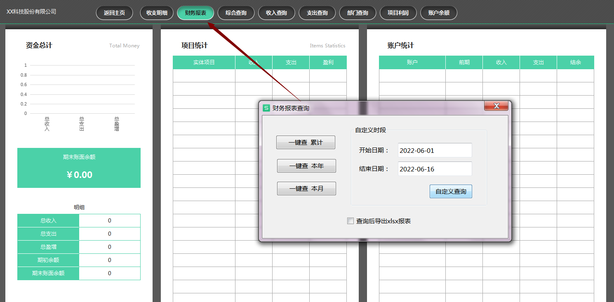Open the 收入查询 page
This screenshot has height=302, width=614.
276,13
